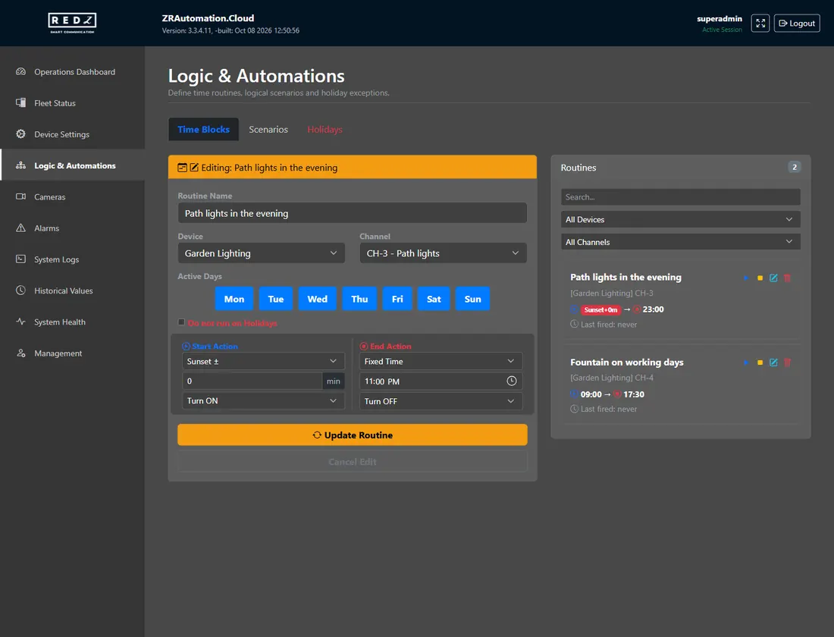This screenshot has height=637, width=834.
Task: Stop the Path lights in the evening routine
Action: pyautogui.click(x=760, y=278)
